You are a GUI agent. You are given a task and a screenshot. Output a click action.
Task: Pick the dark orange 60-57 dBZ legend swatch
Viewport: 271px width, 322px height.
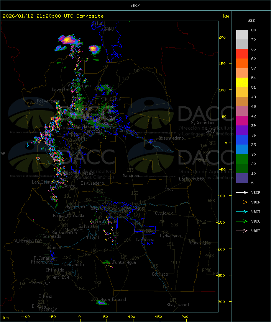(242, 63)
